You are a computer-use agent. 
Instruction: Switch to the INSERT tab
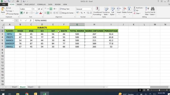click(x=19, y=4)
